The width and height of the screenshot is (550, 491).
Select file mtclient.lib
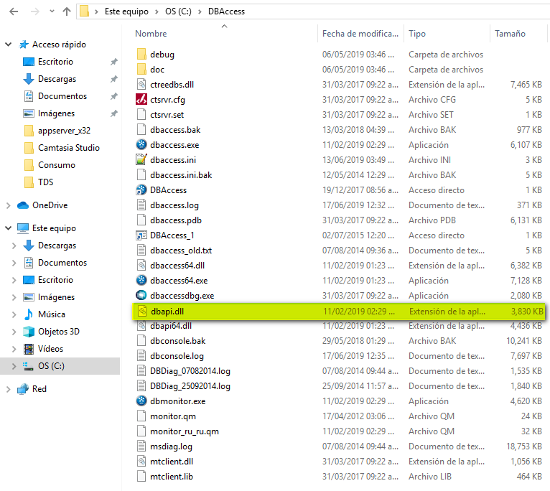172,477
